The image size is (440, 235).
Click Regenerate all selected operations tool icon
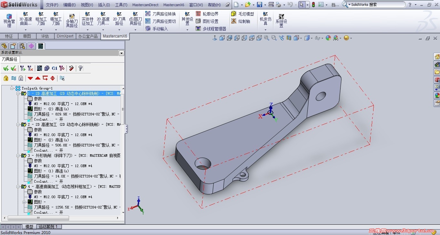point(22,68)
